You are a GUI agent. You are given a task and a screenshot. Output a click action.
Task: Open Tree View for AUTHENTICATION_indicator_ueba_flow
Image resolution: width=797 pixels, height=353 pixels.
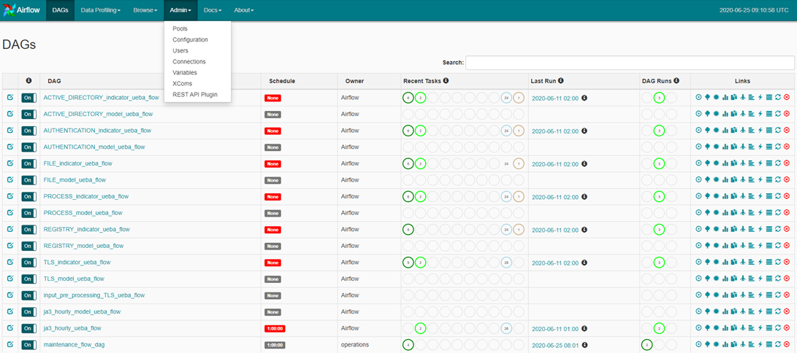click(x=707, y=131)
